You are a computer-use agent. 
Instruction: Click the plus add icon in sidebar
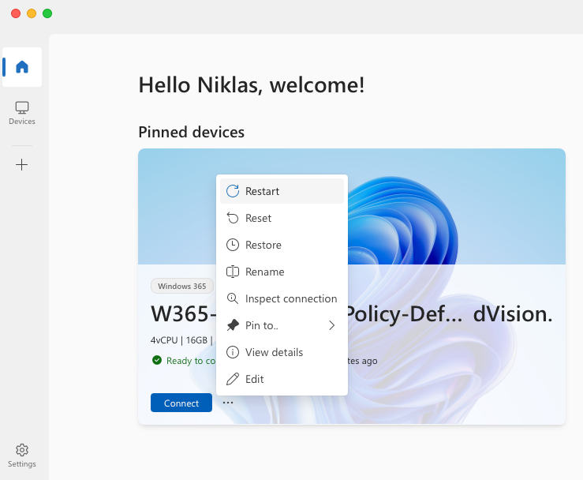click(21, 164)
